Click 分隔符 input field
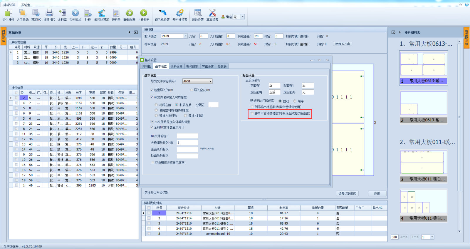The width and height of the screenshot is (470, 249). pyautogui.click(x=213, y=105)
